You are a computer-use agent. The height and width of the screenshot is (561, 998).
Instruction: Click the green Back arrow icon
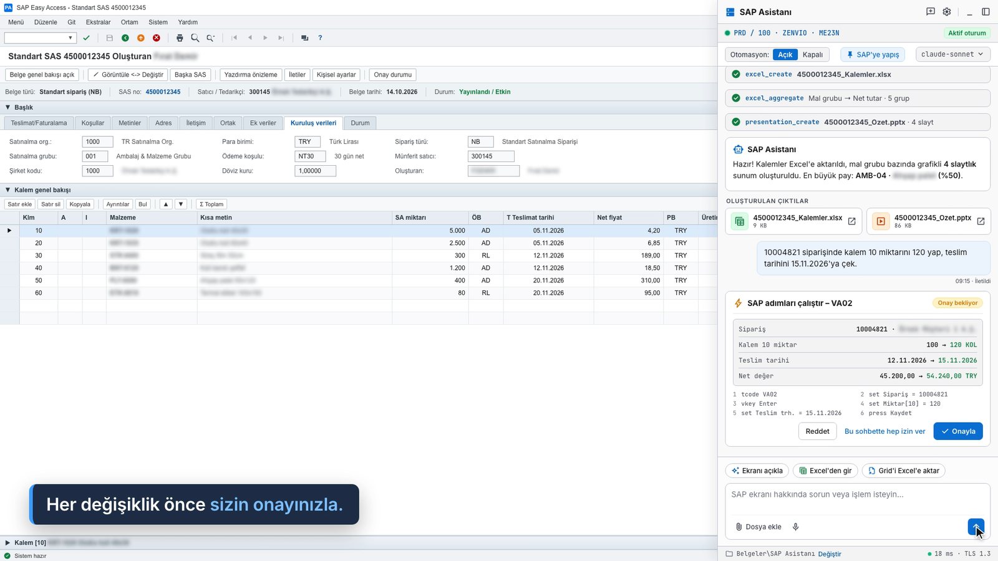click(125, 38)
